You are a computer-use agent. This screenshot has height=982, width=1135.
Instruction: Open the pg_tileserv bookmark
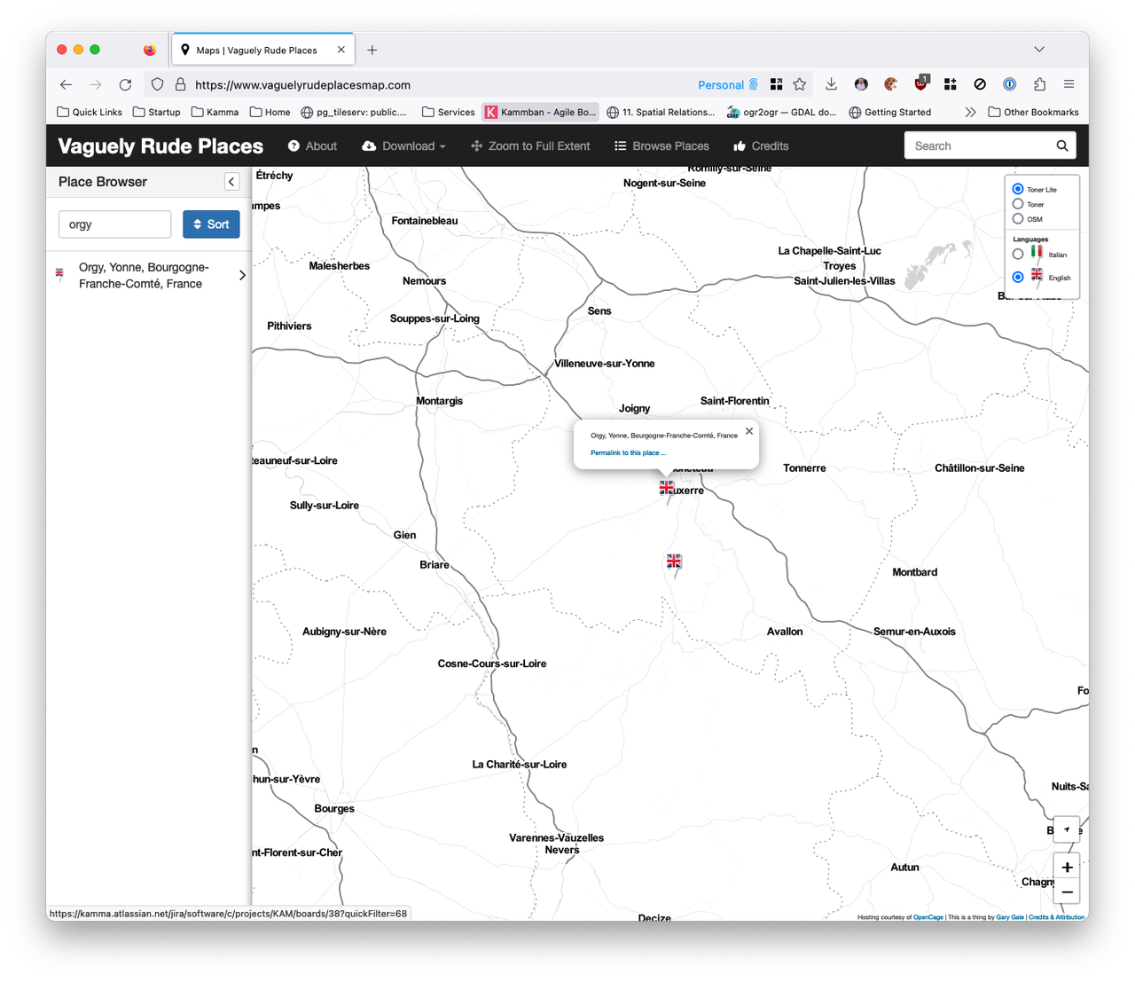coord(353,112)
